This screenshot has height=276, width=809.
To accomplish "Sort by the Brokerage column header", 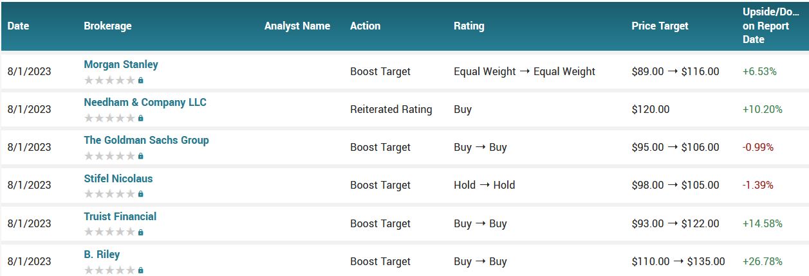I will (107, 26).
